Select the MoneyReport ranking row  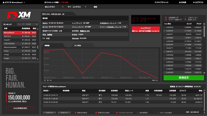coord(20,33)
